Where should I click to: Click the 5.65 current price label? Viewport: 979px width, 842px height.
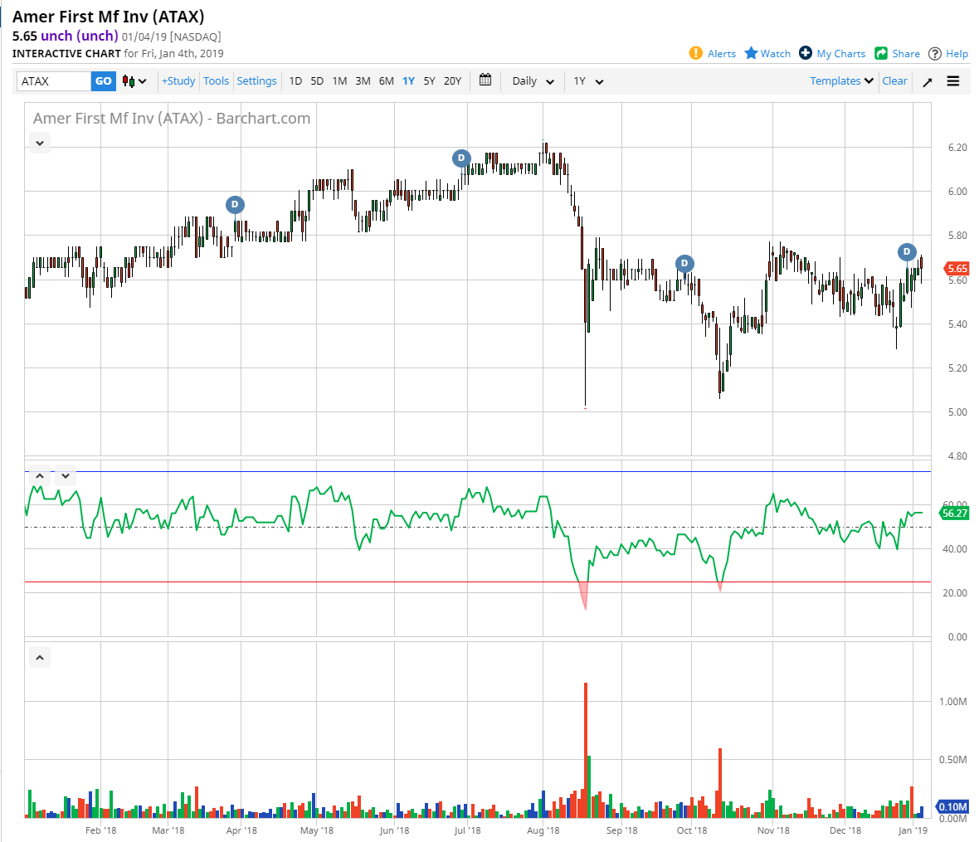[x=956, y=269]
